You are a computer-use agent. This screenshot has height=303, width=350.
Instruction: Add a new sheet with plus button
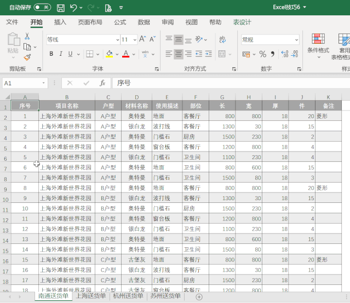199,296
